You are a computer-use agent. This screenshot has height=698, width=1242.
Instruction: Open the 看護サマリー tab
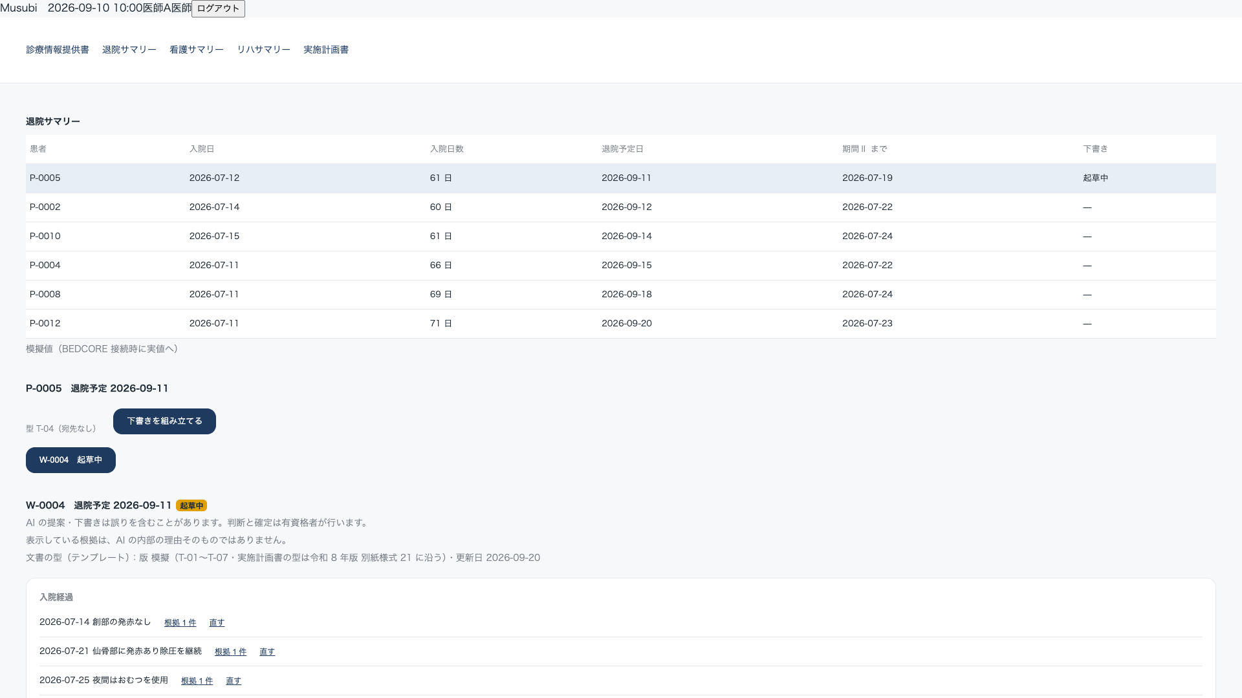point(197,50)
